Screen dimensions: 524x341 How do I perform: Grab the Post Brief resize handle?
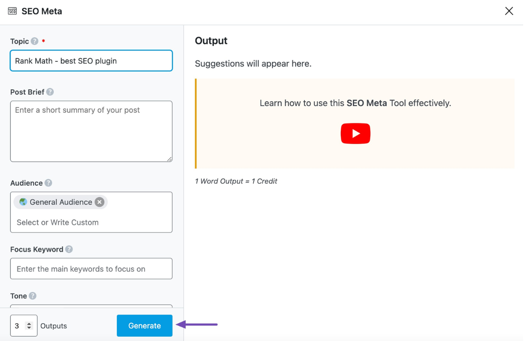click(169, 159)
